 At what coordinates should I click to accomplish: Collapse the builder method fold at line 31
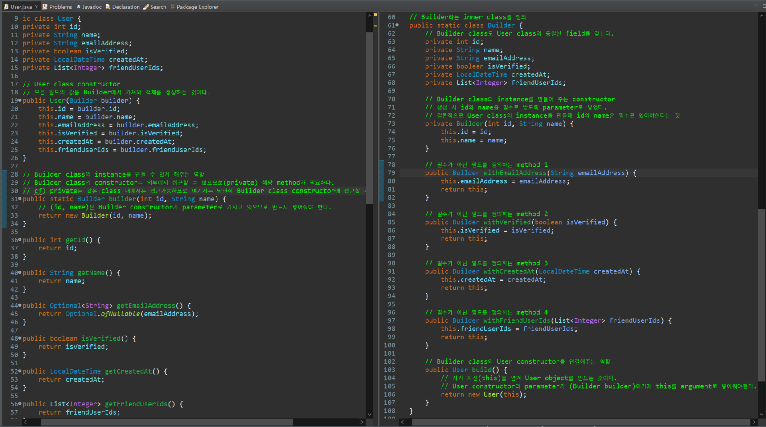click(x=20, y=199)
